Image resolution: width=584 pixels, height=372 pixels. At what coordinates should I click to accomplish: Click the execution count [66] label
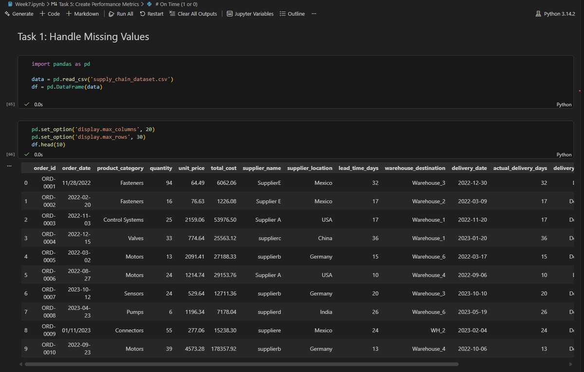pyautogui.click(x=10, y=154)
